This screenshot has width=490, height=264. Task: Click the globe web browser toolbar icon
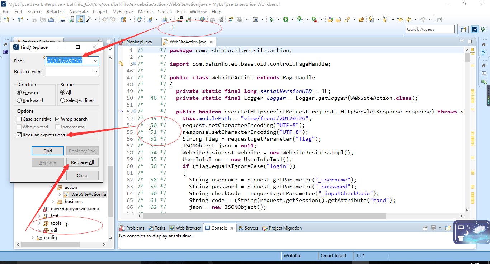(203, 19)
